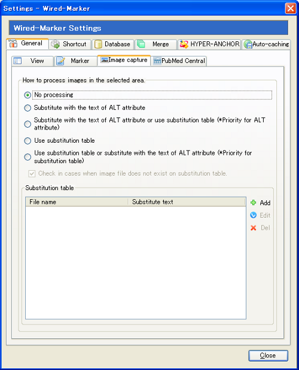Viewport: 299px width, 370px height.
Task: Sort by Substitute text column header
Action: (187, 202)
